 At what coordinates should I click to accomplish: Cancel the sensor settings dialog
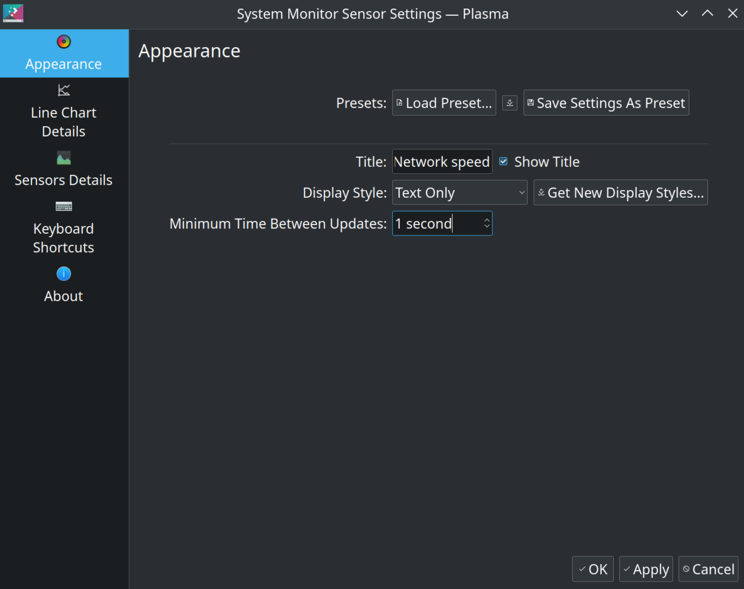tap(708, 569)
